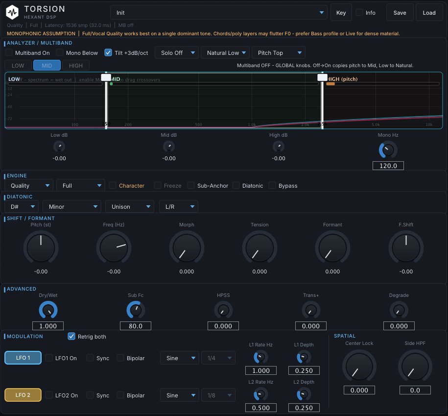Image resolution: width=448 pixels, height=416 pixels.
Task: Click the Low dB knob
Action: pos(59,147)
